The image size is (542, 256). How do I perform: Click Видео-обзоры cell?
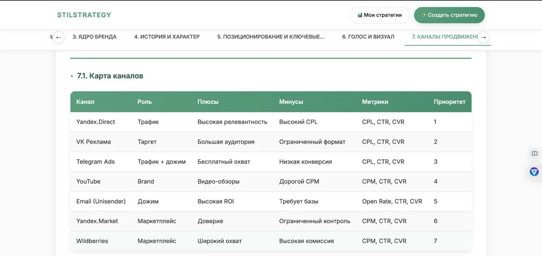coord(218,181)
